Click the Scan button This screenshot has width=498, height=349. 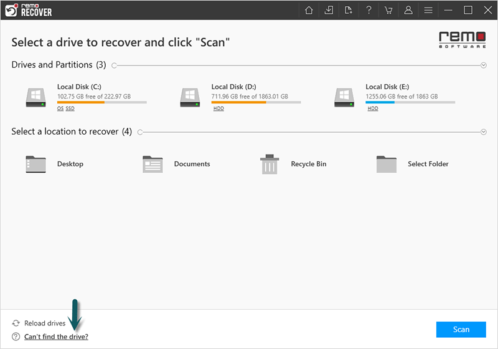point(461,330)
